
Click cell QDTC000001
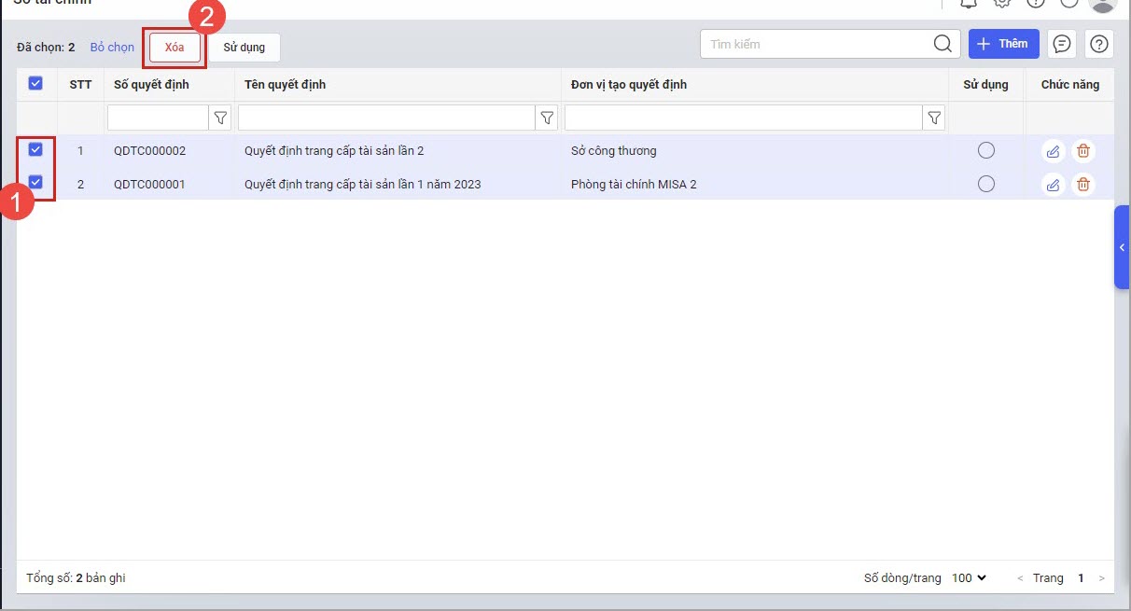(149, 185)
